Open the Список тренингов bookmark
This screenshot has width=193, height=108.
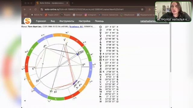click(108, 15)
